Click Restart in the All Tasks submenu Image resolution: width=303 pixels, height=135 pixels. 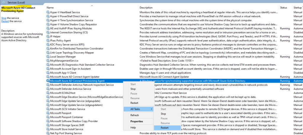pos(167,128)
